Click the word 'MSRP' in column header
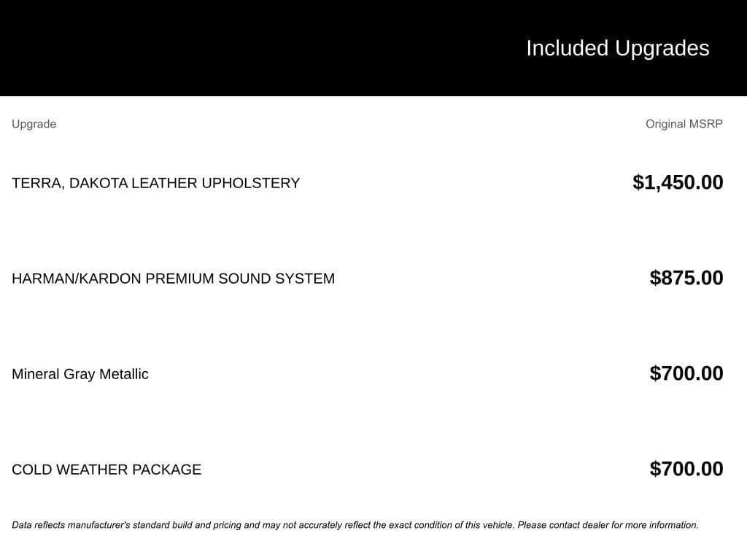747x560 pixels. click(705, 124)
